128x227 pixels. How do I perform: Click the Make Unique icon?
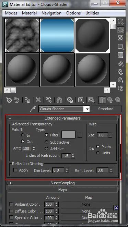click(59, 100)
